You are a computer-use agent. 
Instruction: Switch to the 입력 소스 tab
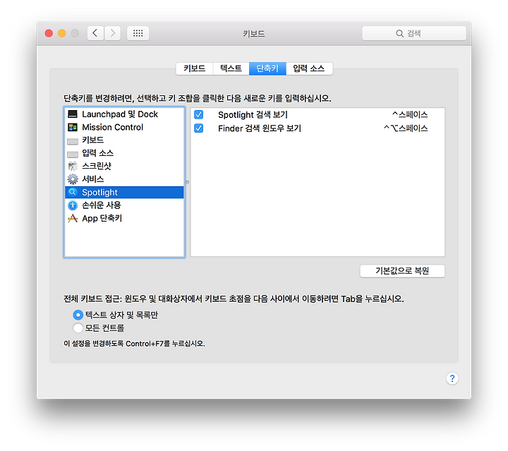309,68
